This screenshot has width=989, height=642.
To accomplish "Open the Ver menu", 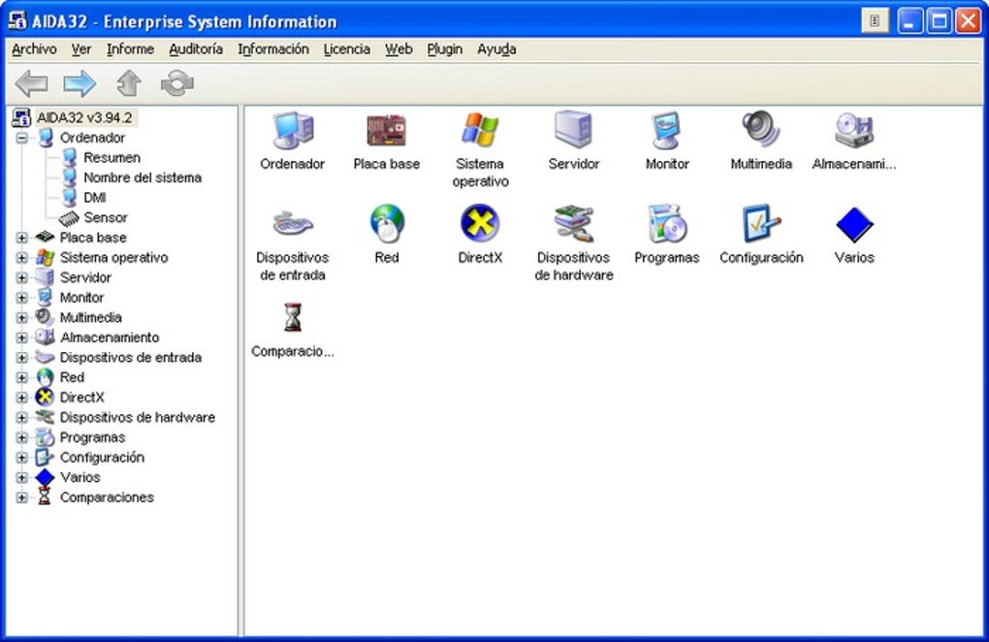I will 81,49.
